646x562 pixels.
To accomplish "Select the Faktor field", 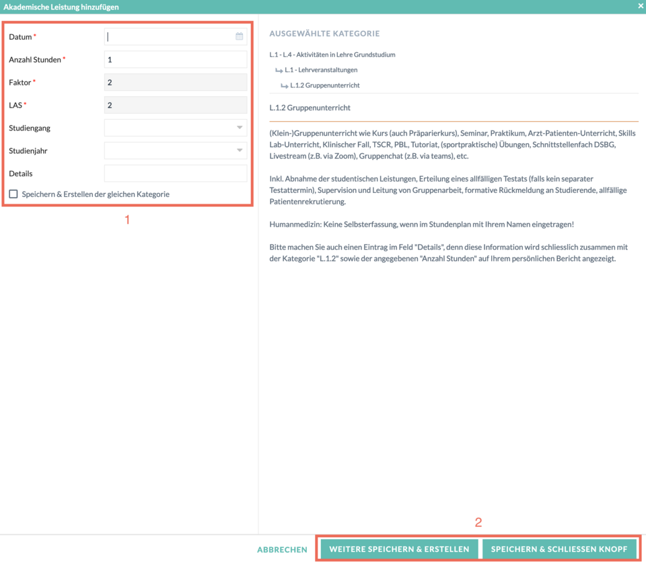I will [176, 82].
